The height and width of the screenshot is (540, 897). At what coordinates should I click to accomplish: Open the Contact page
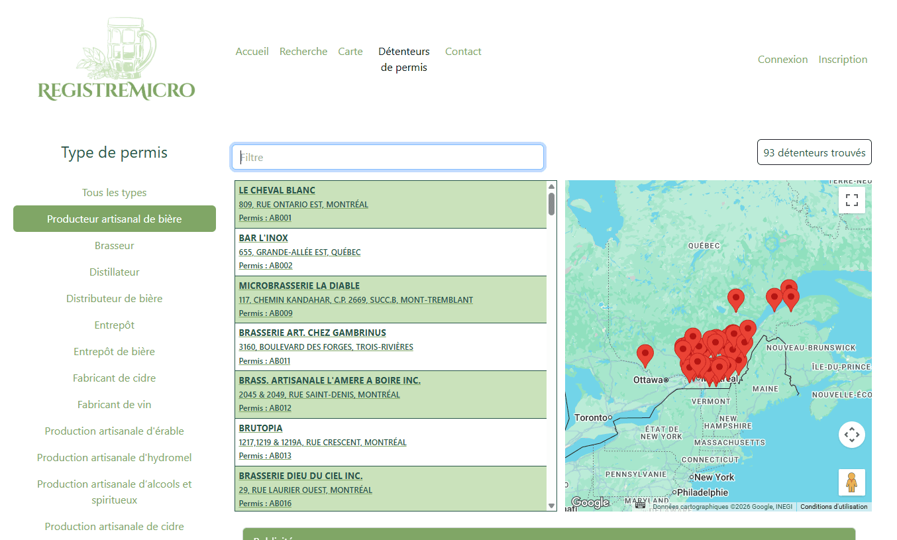click(463, 52)
